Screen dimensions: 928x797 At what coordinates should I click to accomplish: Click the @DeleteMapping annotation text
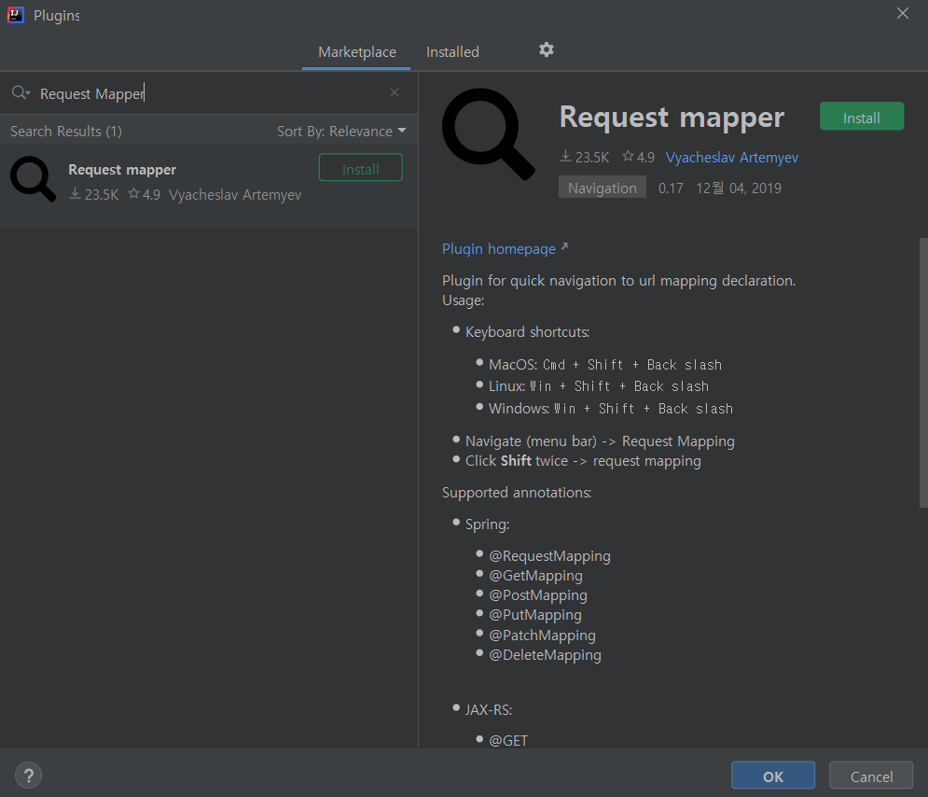coord(545,655)
